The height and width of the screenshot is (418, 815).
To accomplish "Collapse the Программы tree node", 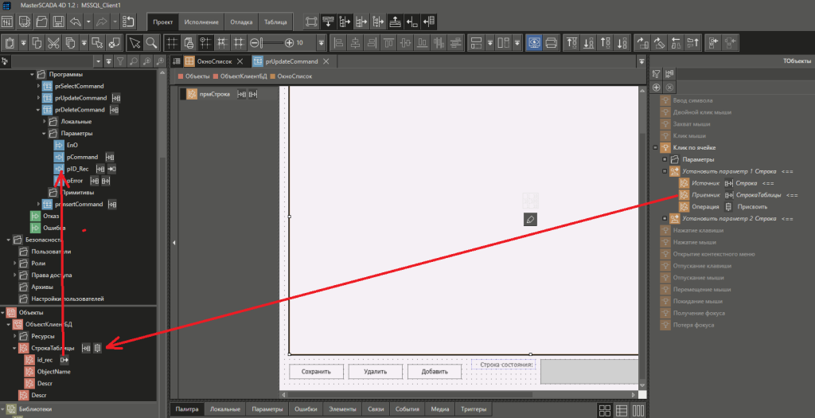I will point(33,74).
